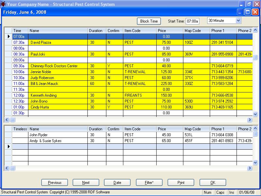
Task: Go to the Next day
Action: pos(86,183)
